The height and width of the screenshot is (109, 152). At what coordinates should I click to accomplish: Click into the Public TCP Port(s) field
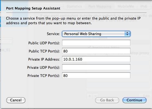pos(96,51)
